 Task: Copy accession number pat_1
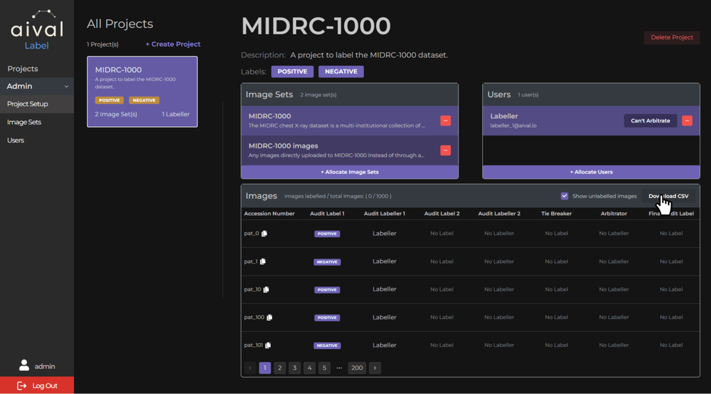pos(262,261)
